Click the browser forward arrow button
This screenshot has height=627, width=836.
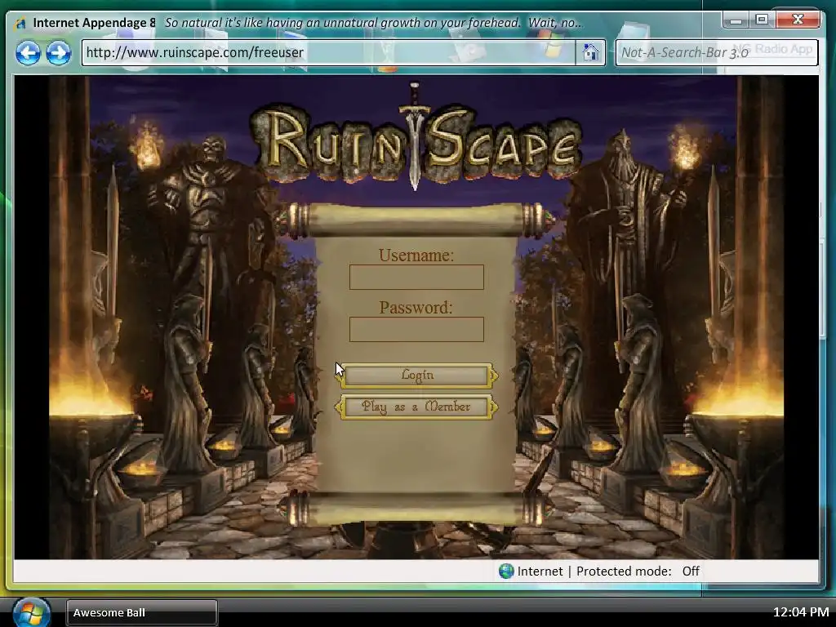[x=59, y=53]
